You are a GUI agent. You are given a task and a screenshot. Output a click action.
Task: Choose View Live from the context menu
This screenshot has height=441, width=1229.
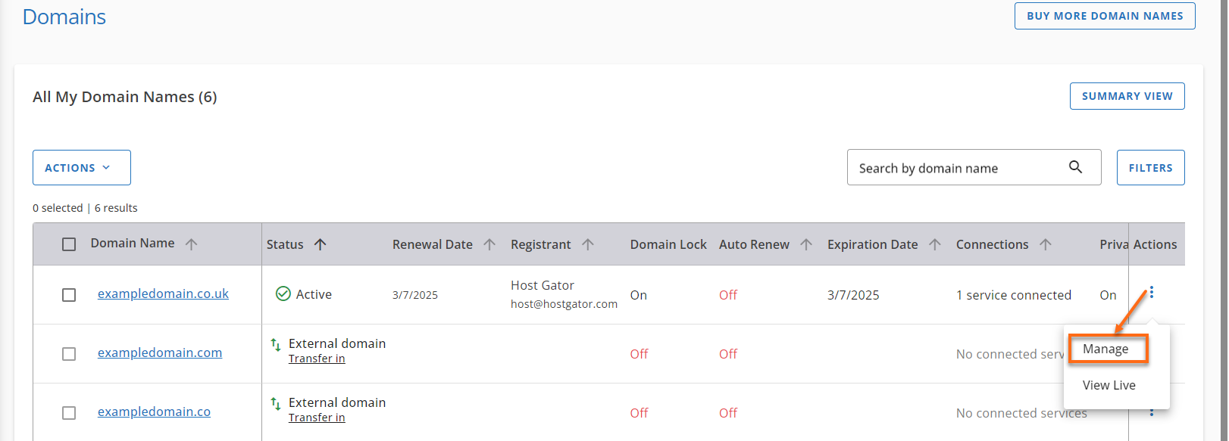point(1108,384)
